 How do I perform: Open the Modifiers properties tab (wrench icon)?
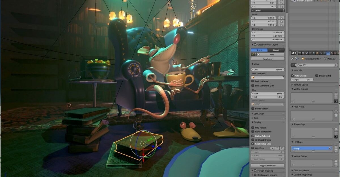(324, 53)
